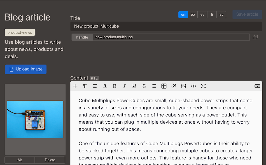Insert an image into content
The height and width of the screenshot is (165, 266).
click(184, 86)
